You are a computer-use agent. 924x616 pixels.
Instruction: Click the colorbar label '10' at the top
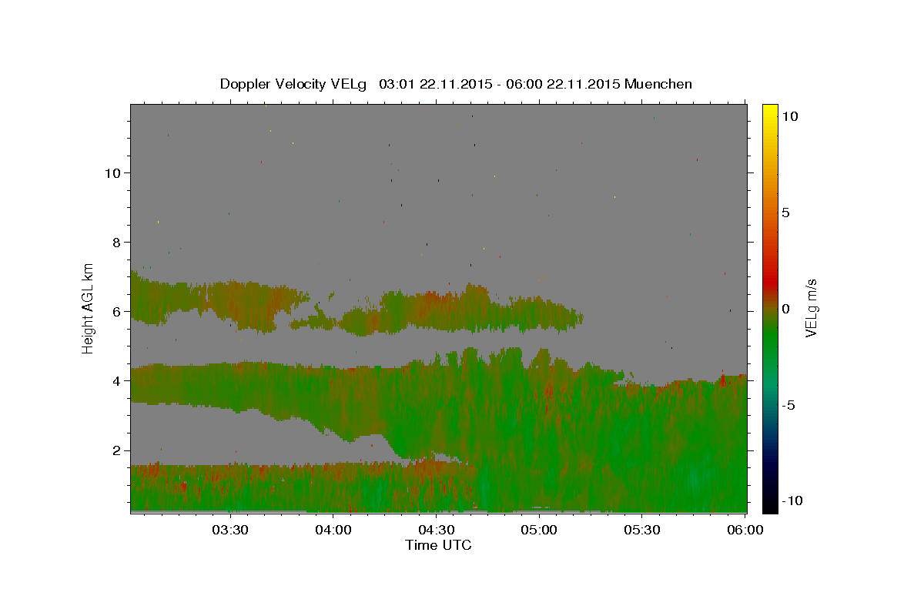pos(789,116)
